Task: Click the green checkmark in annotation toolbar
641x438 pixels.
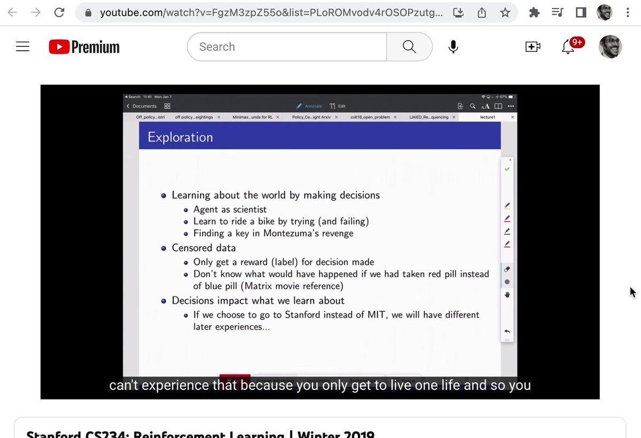Action: [507, 169]
